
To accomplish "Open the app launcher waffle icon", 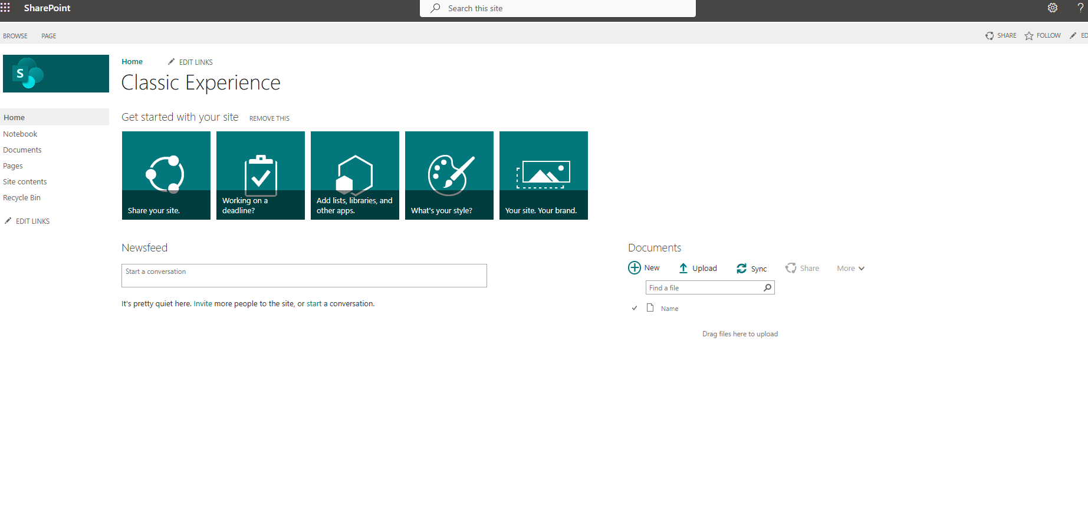I will click(5, 8).
